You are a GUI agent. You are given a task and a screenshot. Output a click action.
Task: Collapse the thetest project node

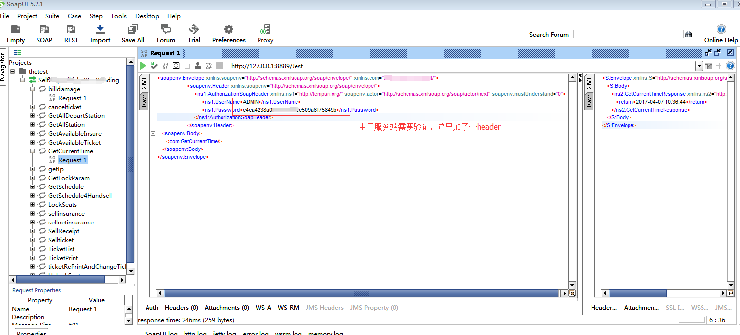click(13, 72)
